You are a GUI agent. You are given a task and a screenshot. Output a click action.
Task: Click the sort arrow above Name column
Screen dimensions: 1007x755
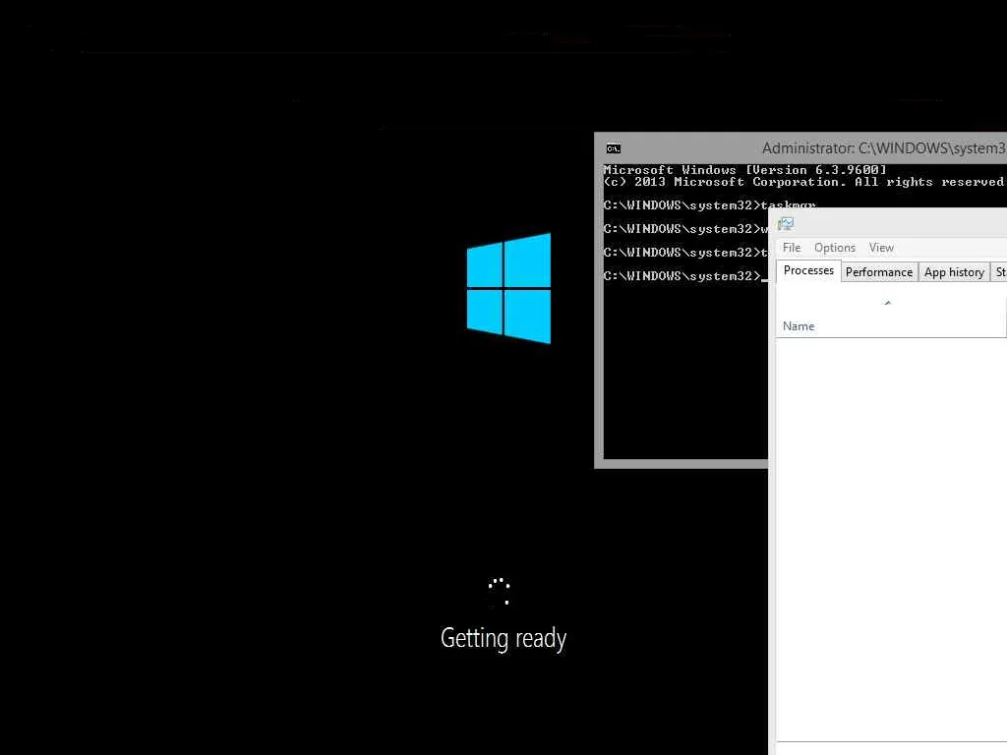[x=888, y=303]
